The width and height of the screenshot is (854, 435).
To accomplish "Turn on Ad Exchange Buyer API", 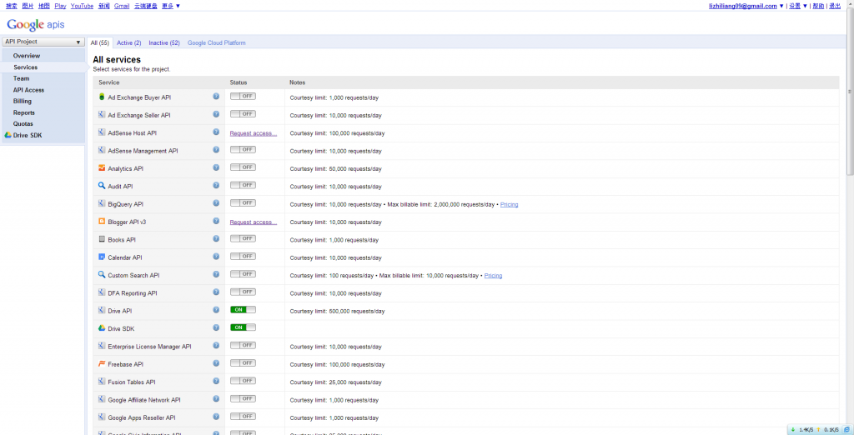I will click(243, 97).
